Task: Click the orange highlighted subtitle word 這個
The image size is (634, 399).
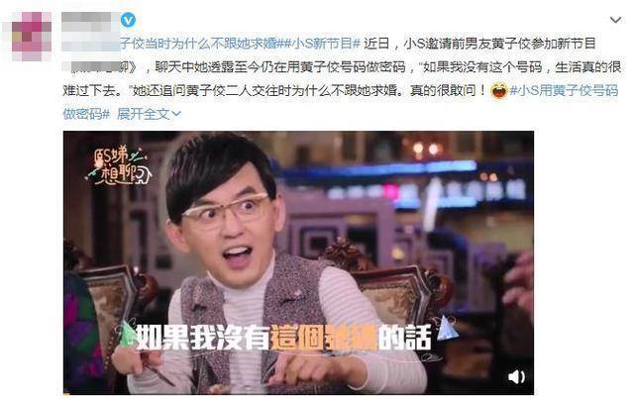Action: (x=296, y=337)
